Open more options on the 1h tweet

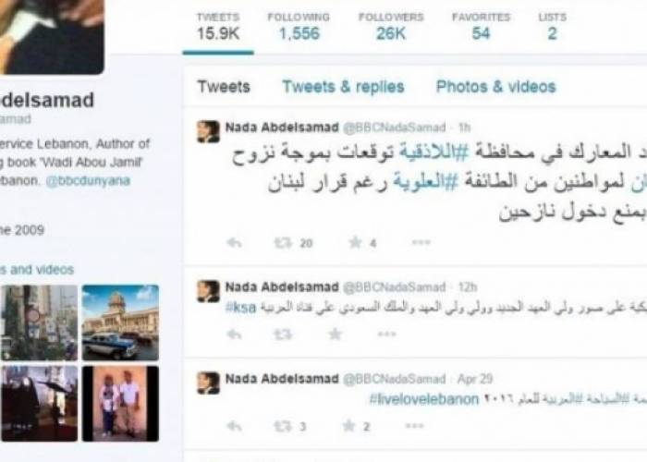pyautogui.click(x=421, y=242)
